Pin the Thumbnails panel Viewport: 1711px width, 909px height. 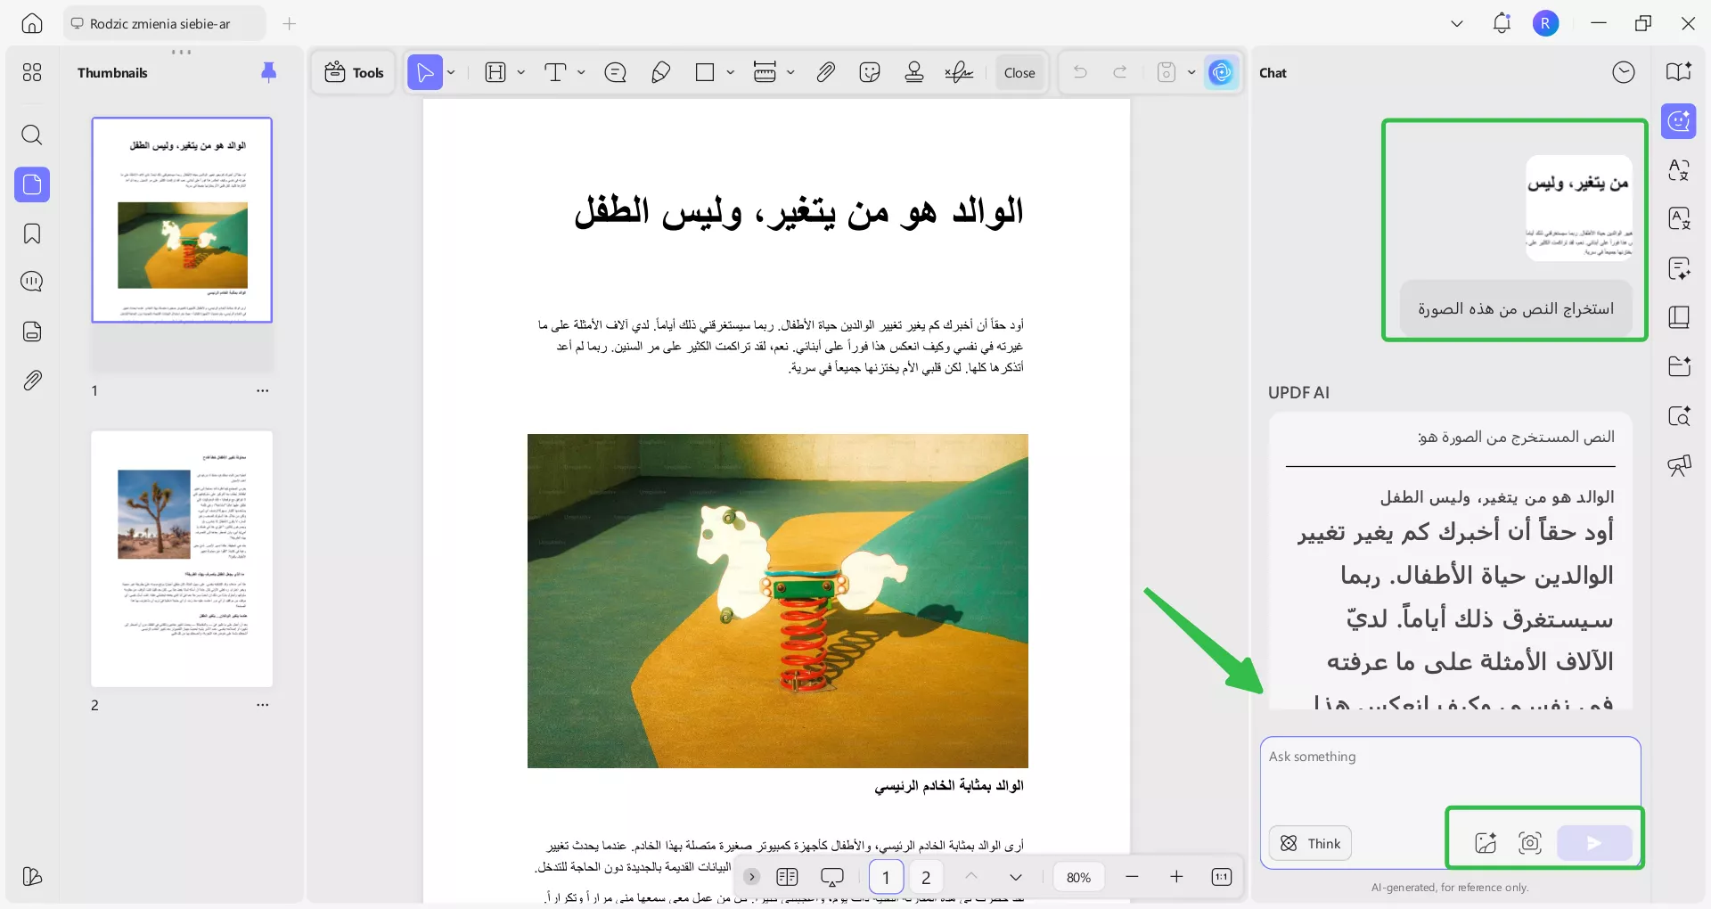click(x=269, y=72)
